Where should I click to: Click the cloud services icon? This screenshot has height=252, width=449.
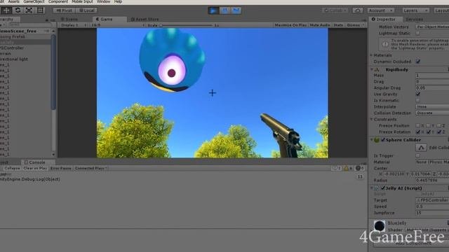click(x=357, y=10)
